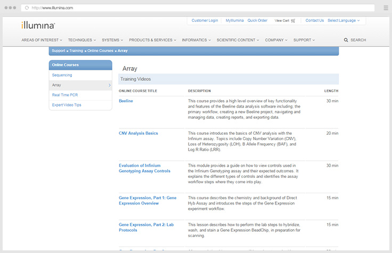The height and width of the screenshot is (253, 392).
Task: Click the search magnifier icon
Action: (x=346, y=40)
